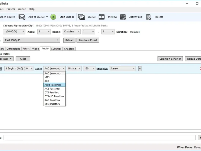Screen dimensions: 201x151
Task: Click the Presets gear document icon
Action: (x=148, y=17)
